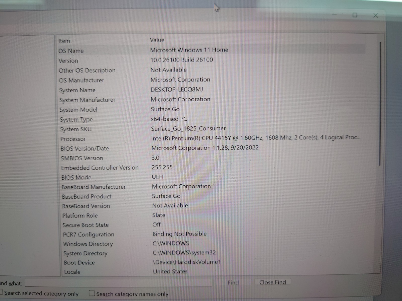Check 'Search category names only' checkbox

click(x=92, y=293)
